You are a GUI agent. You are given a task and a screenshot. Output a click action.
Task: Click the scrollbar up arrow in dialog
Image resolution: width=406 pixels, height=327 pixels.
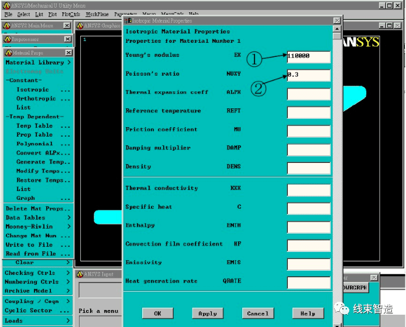337,29
